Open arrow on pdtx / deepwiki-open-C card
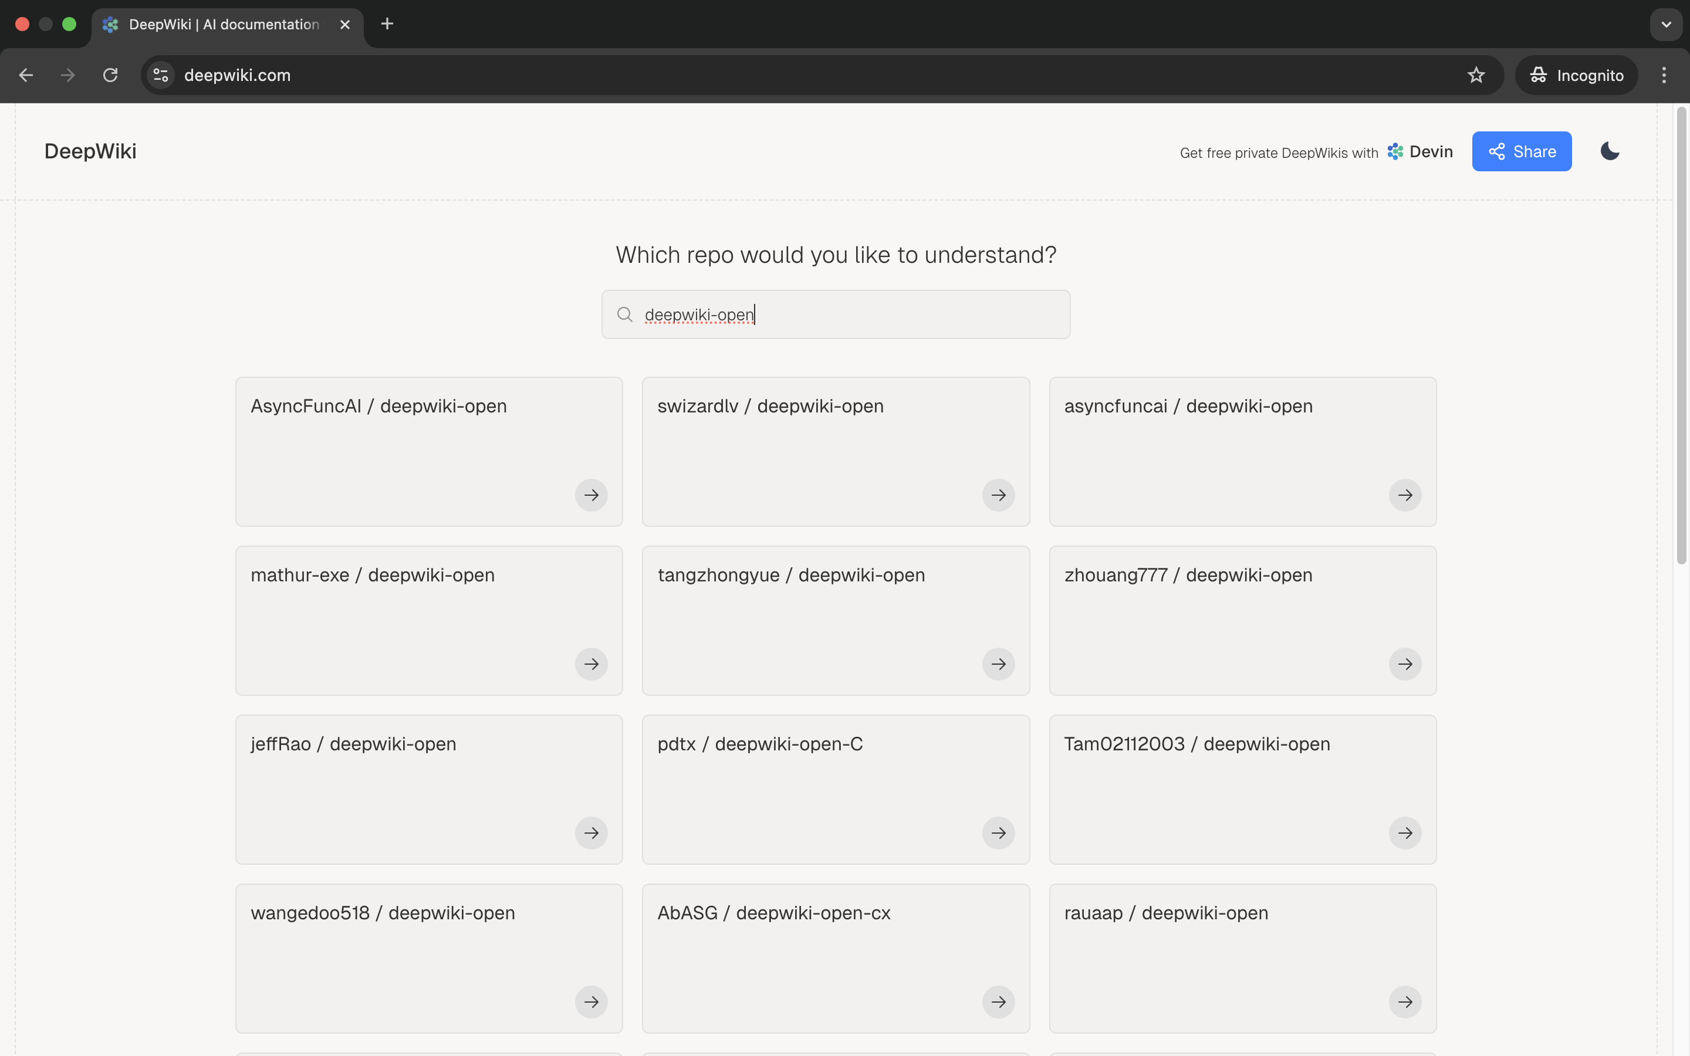1690x1056 pixels. 998,832
